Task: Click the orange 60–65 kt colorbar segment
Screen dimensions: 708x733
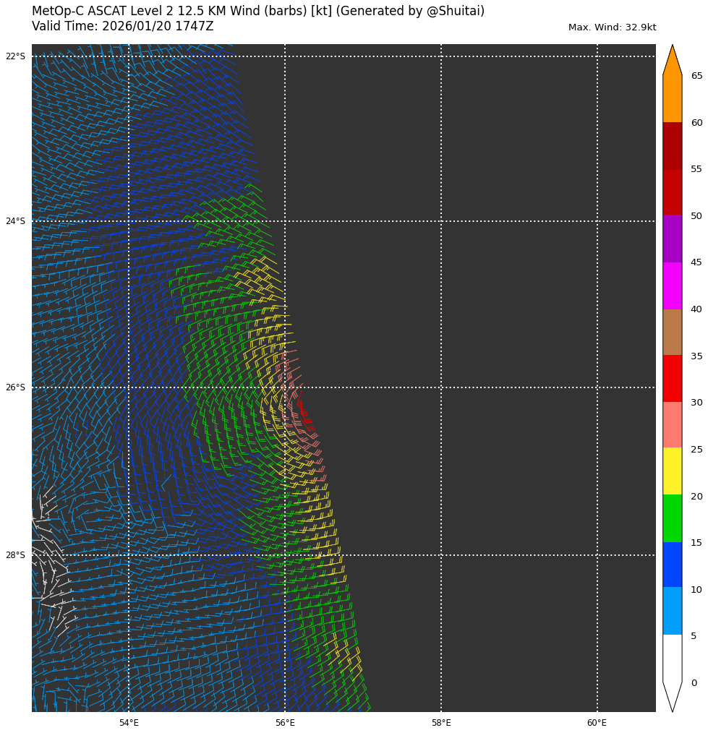Action: click(672, 99)
